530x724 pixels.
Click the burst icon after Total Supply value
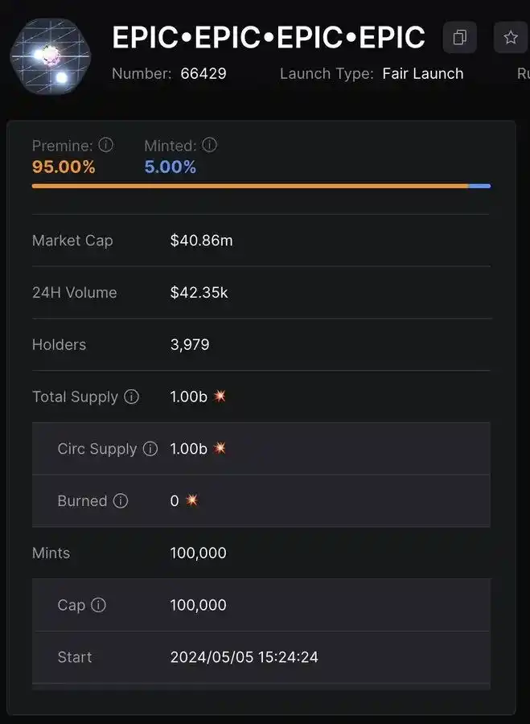pos(220,397)
